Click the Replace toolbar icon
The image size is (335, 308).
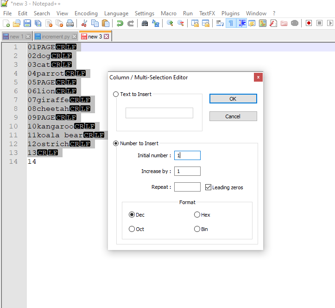pos(156,23)
